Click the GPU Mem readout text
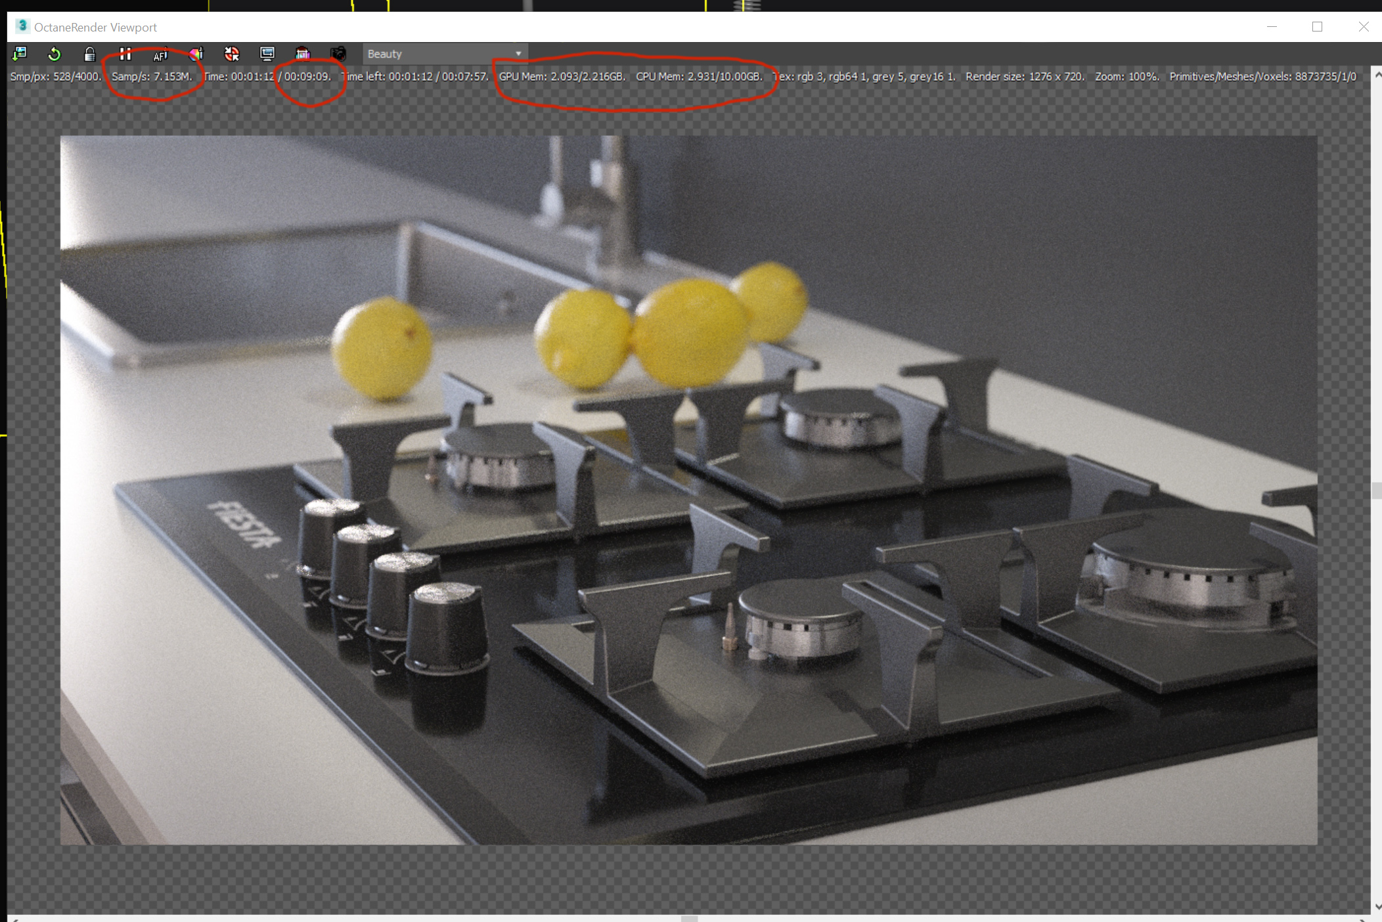The image size is (1382, 922). pos(562,77)
